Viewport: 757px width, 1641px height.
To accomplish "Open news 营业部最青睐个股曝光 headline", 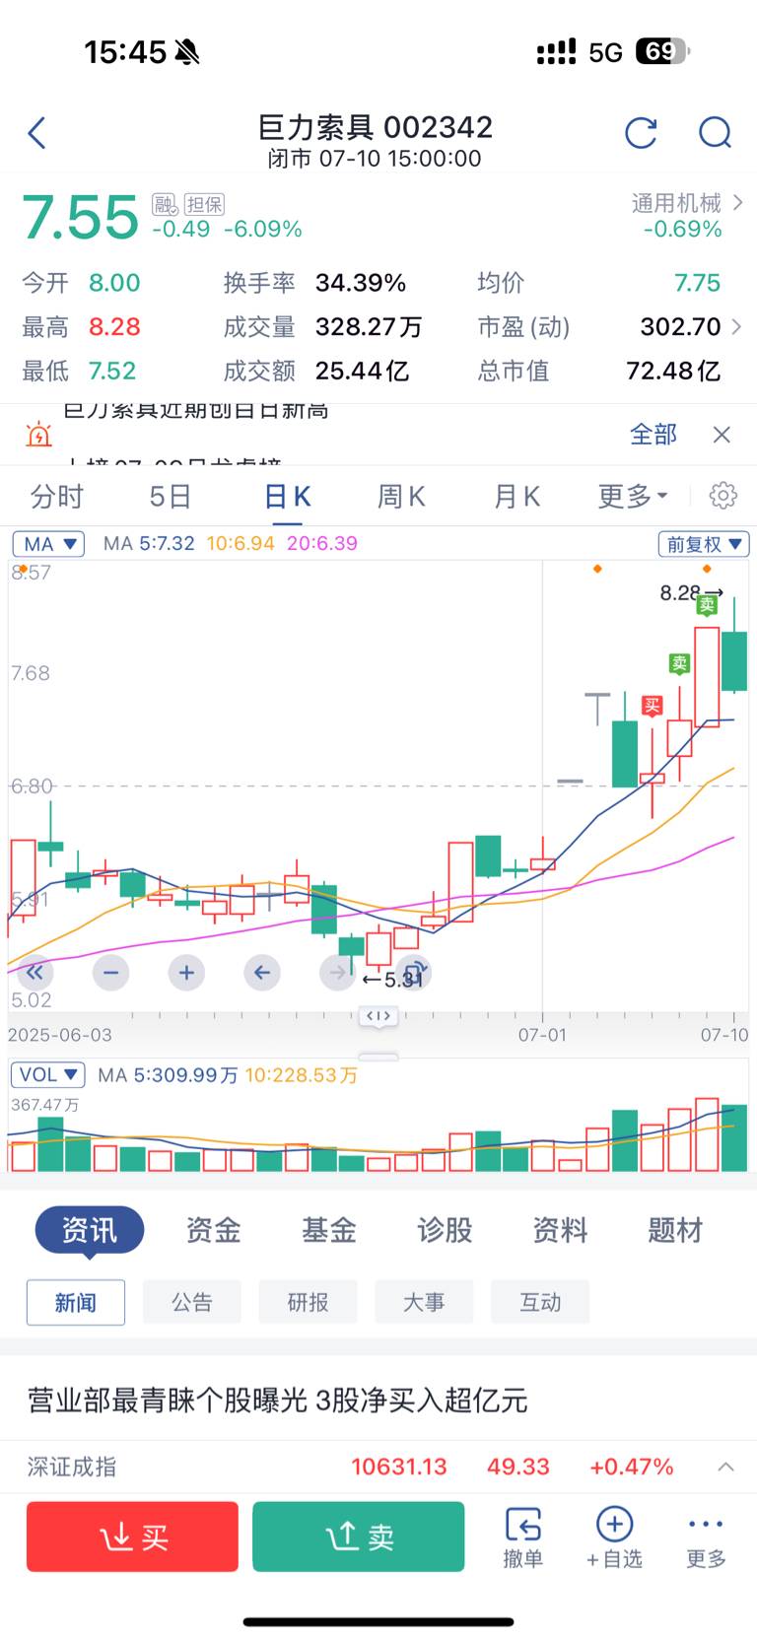I will click(x=277, y=1400).
